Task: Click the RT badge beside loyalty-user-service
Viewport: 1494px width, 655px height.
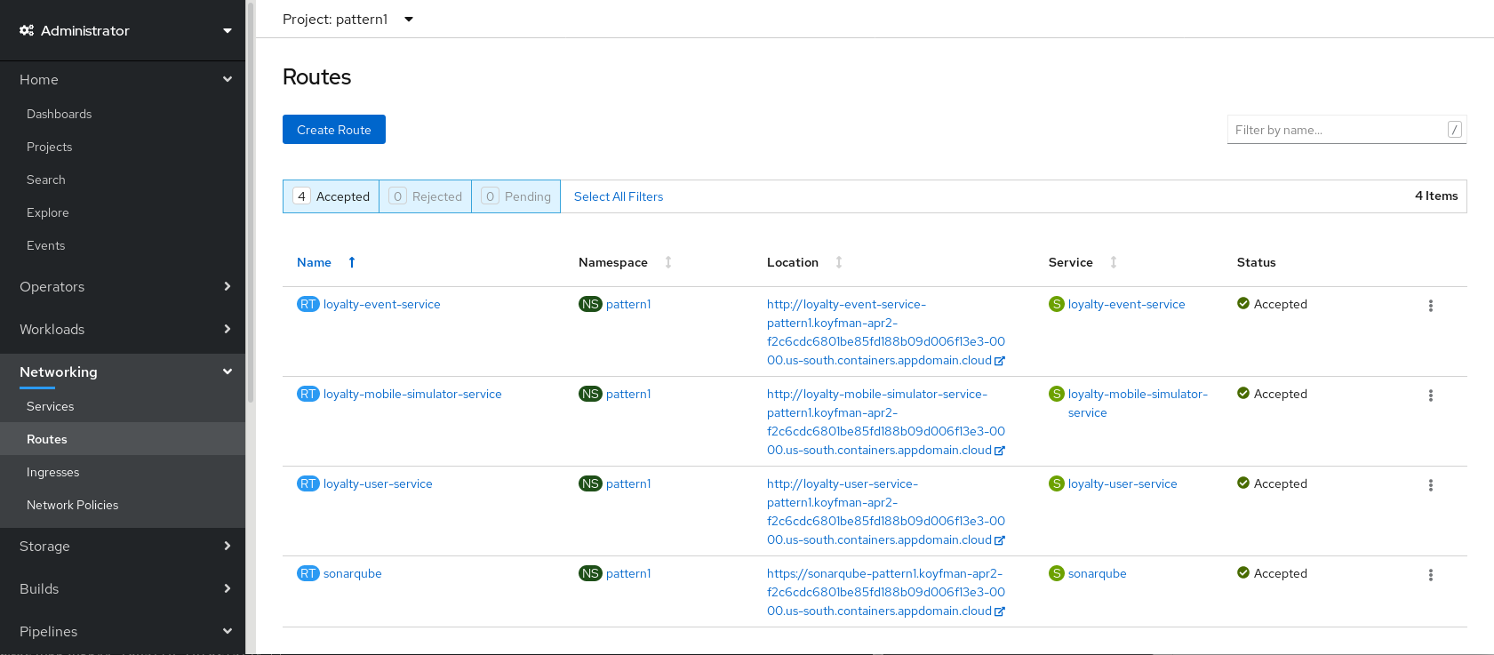Action: pos(308,483)
